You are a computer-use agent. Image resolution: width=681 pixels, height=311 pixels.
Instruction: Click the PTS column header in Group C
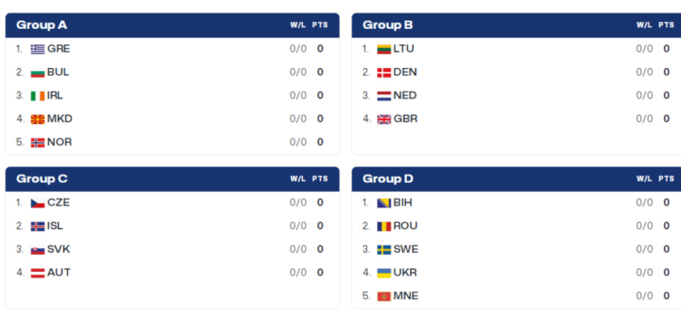click(x=320, y=179)
